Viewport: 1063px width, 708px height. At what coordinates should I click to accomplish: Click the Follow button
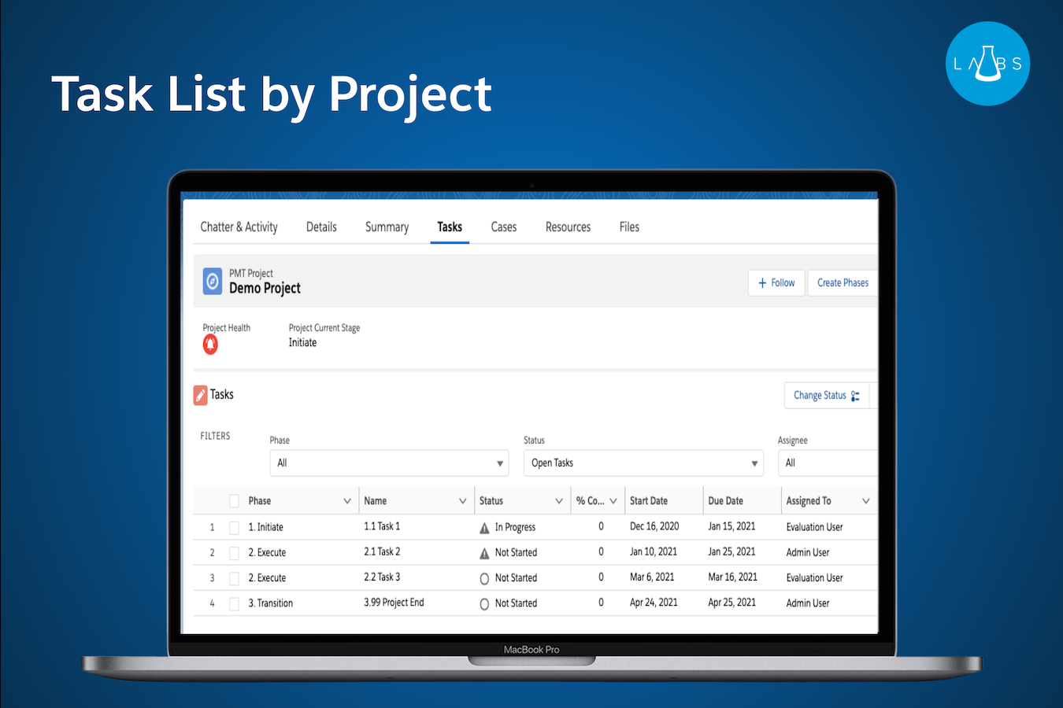tap(776, 282)
